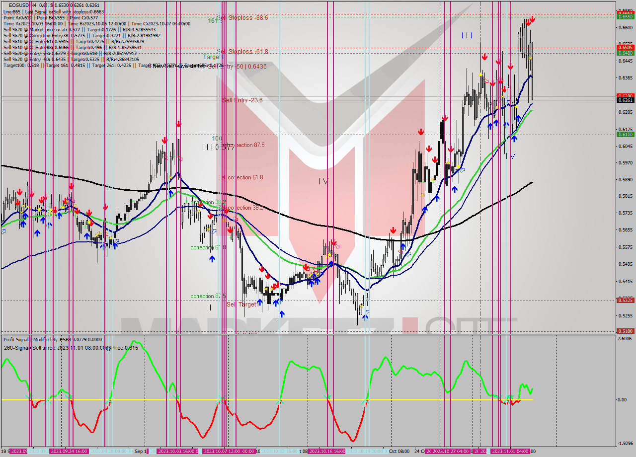Image resolution: width=636 pixels, height=457 pixels.
Task: Click the 2023.10.03 16:00 time marker
Action: (176, 452)
